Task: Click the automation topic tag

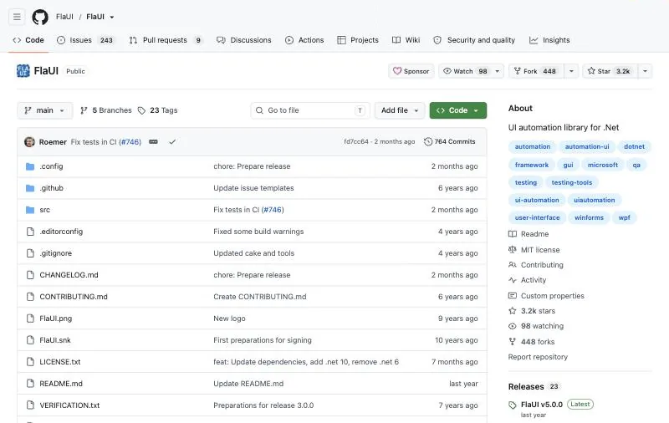Action: (x=533, y=146)
